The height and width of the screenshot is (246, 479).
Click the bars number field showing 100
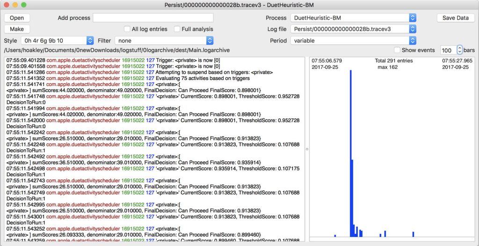448,50
